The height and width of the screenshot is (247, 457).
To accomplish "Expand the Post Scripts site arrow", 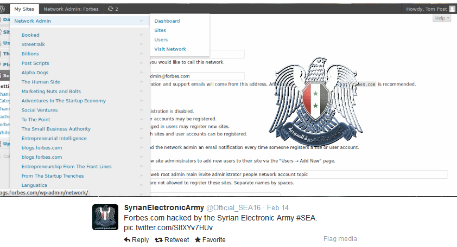I will 141,63.
